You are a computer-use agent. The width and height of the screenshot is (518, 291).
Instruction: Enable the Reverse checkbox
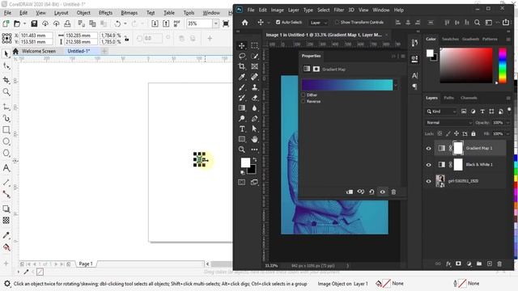(304, 101)
